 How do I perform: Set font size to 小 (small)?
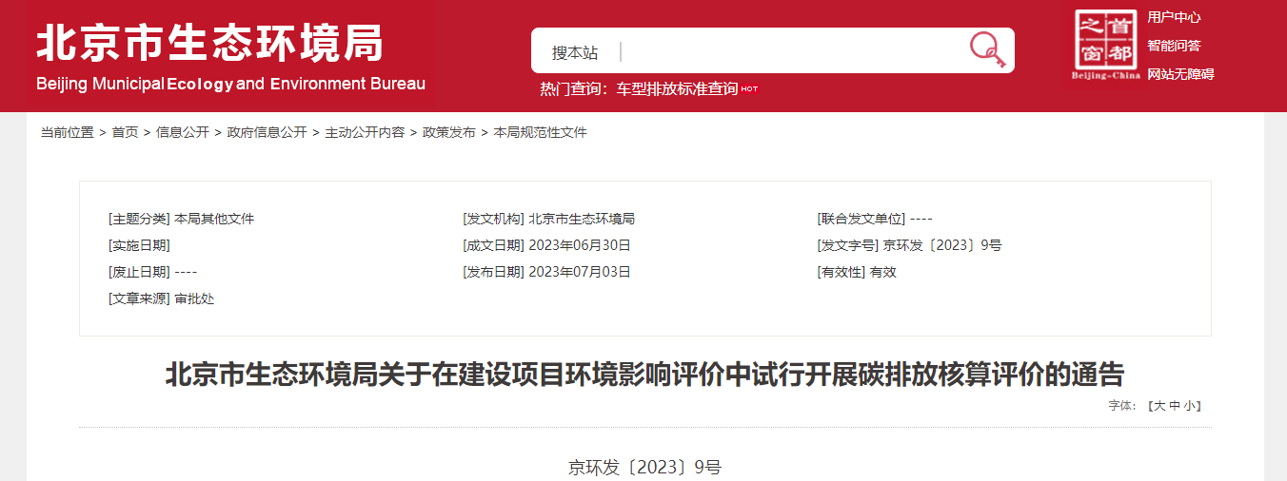[x=1190, y=406]
